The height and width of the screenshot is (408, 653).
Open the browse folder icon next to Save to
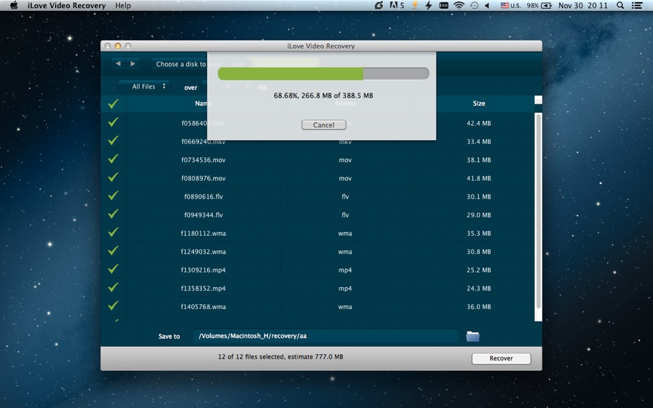[473, 336]
